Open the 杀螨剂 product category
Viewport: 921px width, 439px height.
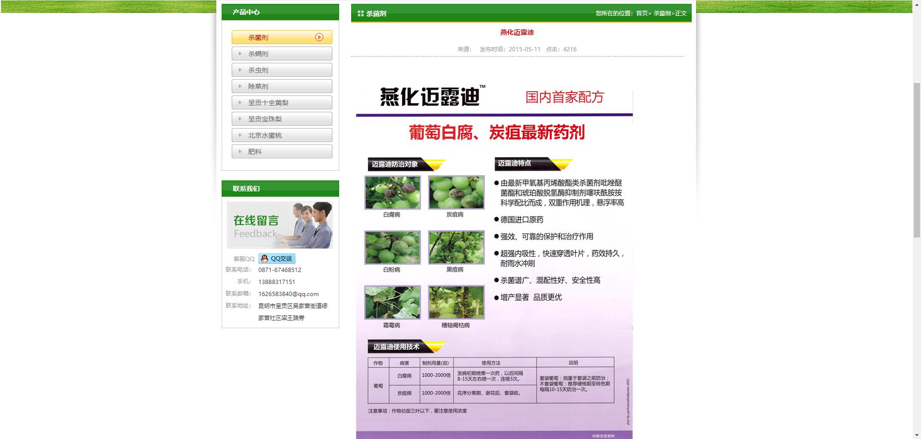[282, 54]
